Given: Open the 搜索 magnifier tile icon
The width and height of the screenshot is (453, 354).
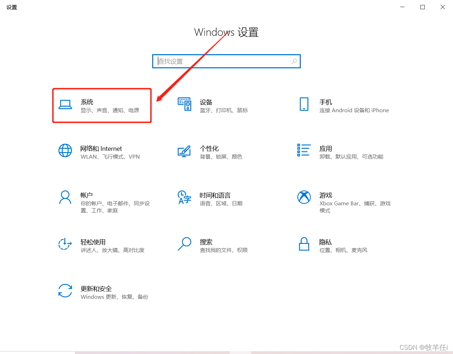Looking at the screenshot, I should coord(184,244).
